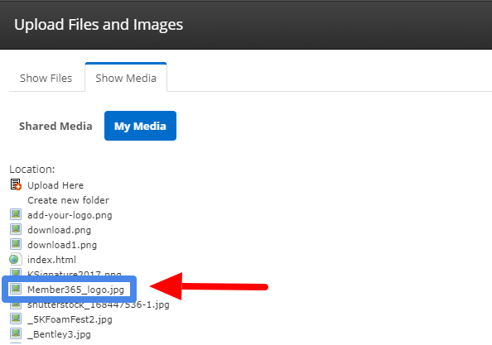Click the My Media button

(x=140, y=126)
